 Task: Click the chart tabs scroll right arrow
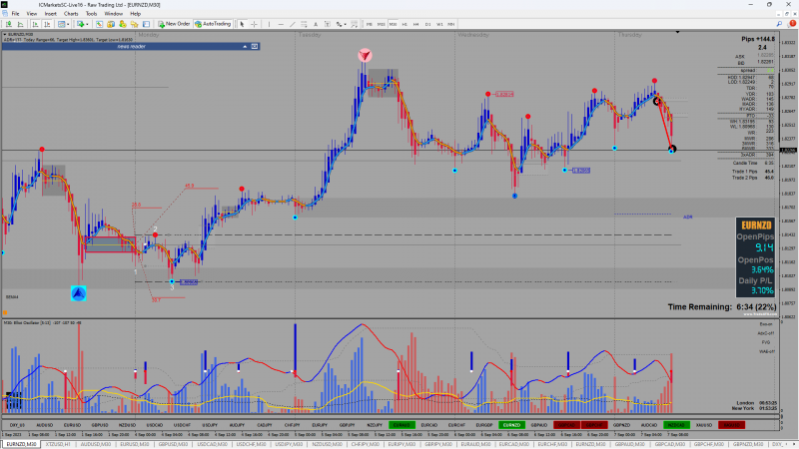[794, 444]
